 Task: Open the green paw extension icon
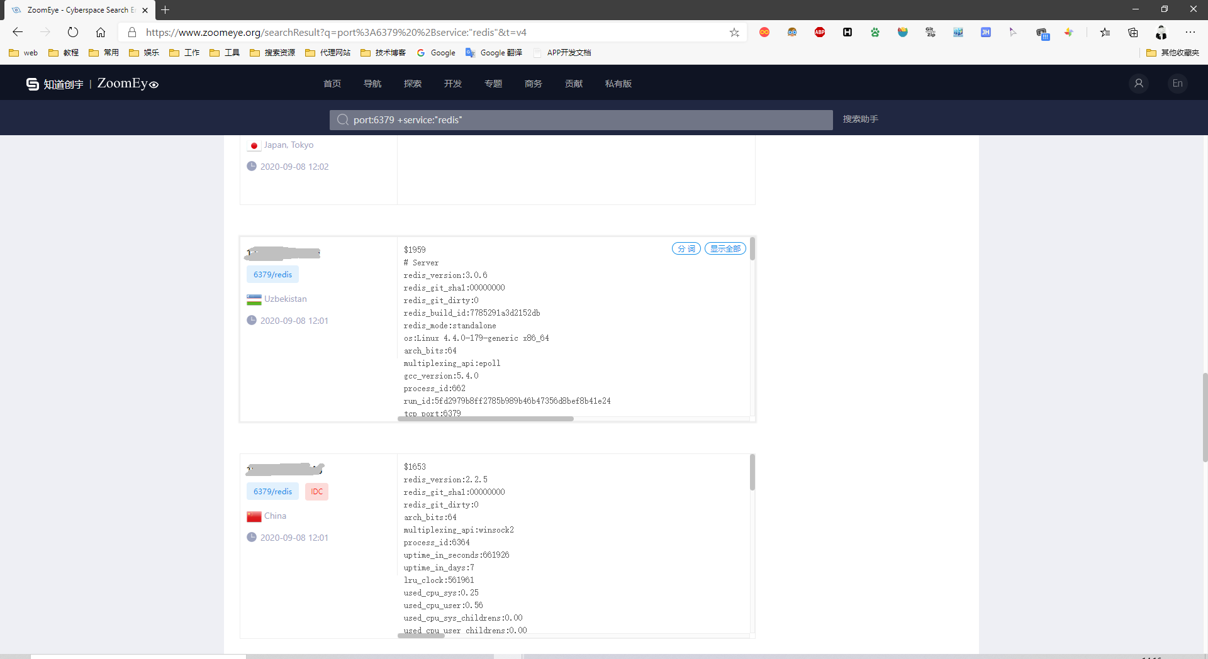tap(875, 32)
